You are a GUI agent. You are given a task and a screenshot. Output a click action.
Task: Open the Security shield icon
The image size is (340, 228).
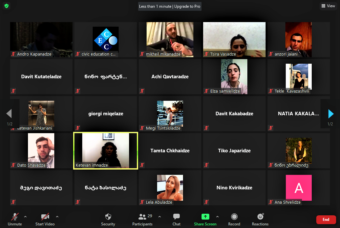coord(108,217)
